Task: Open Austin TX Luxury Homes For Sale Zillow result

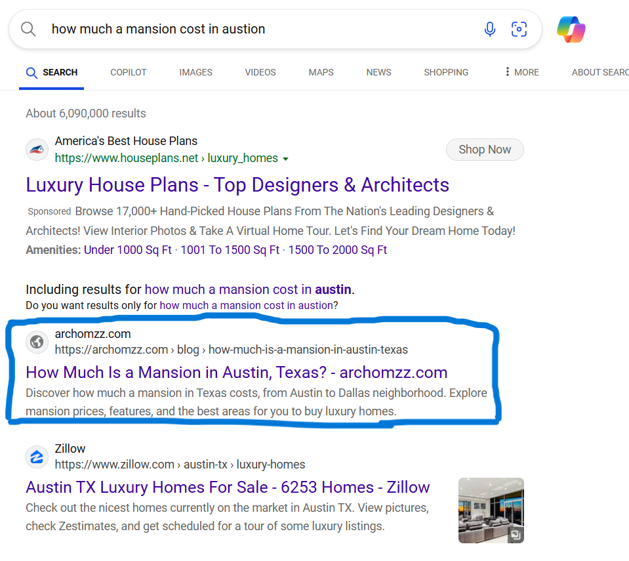Action: click(x=228, y=487)
